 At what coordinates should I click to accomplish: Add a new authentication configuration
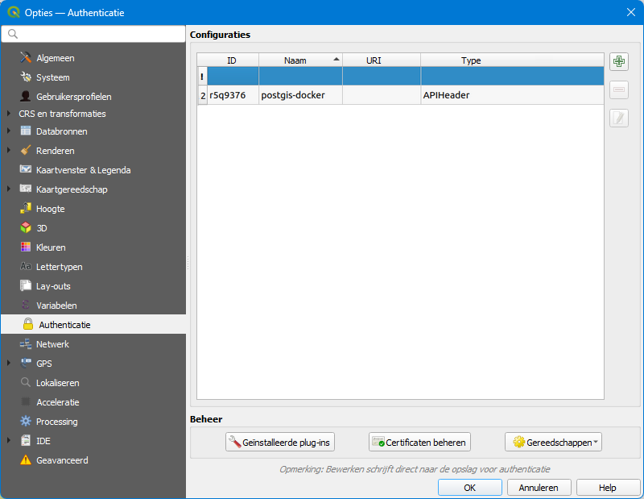(618, 61)
